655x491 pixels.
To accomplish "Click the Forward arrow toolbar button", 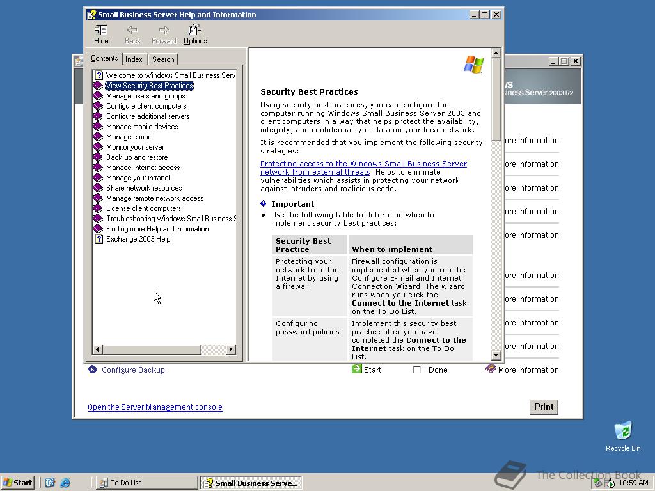I will click(164, 35).
